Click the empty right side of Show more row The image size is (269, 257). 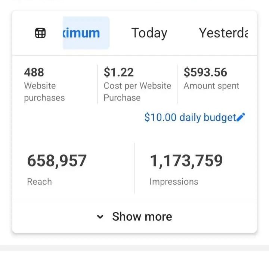pos(220,217)
